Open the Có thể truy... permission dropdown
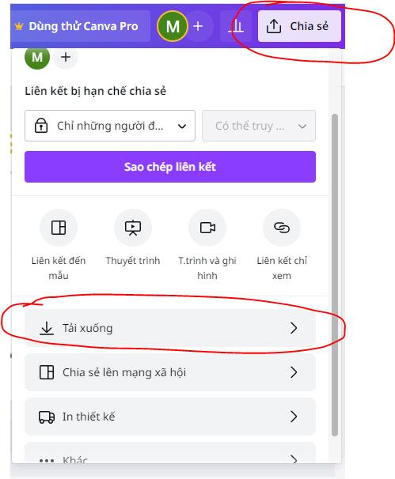This screenshot has width=395, height=479. [x=259, y=126]
